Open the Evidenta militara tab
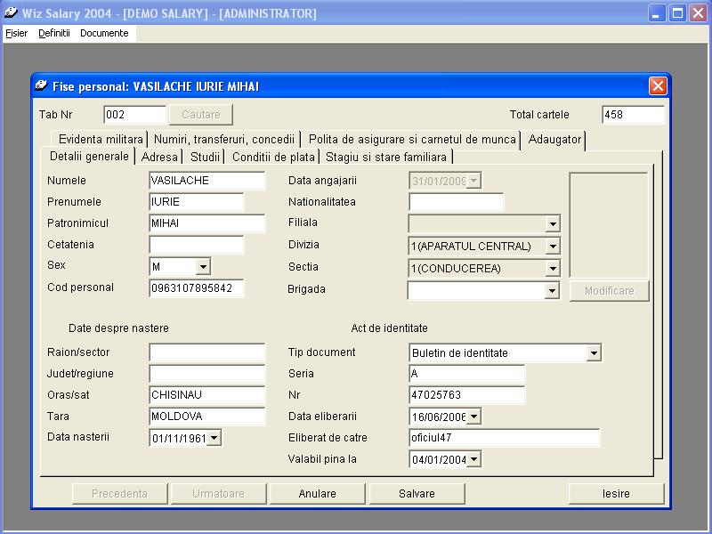Image resolution: width=712 pixels, height=534 pixels. [100, 139]
